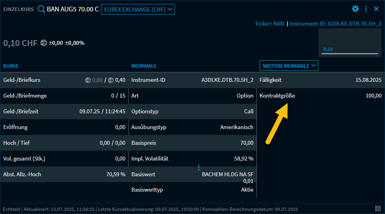Close the Einzelkurs widget with the X
This screenshot has height=214, width=385.
coord(376,9)
